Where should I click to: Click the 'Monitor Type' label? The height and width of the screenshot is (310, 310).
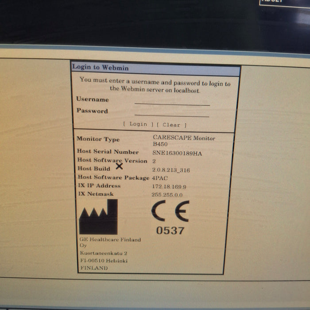click(98, 139)
